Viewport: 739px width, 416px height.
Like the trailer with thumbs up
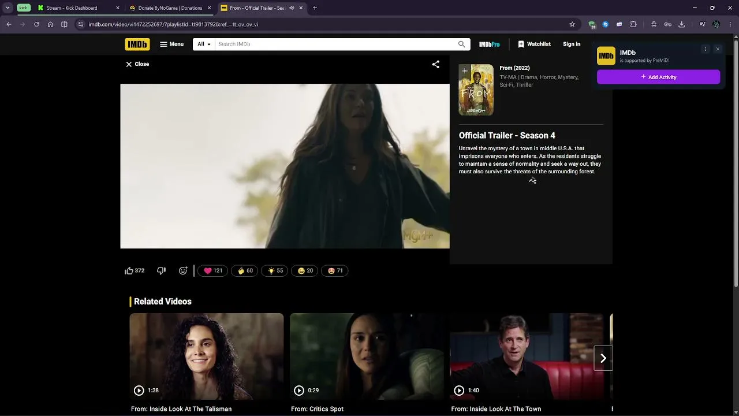coord(135,270)
